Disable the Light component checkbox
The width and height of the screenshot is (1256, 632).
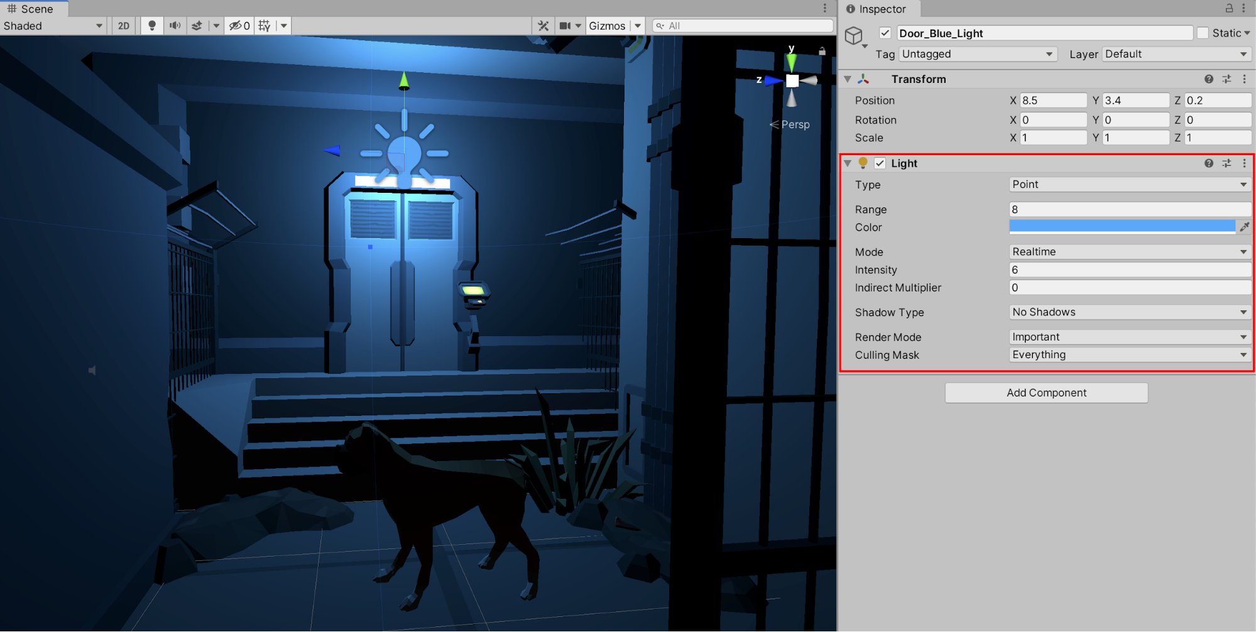(x=880, y=163)
